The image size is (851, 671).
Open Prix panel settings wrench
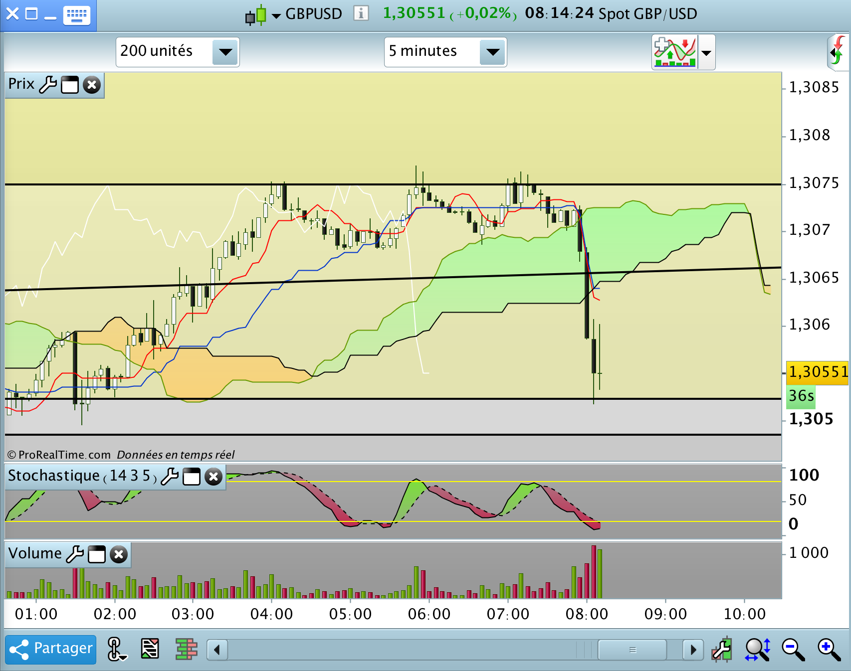tap(48, 85)
